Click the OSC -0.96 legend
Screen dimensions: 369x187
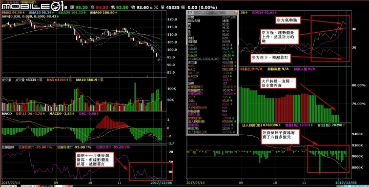89,114
